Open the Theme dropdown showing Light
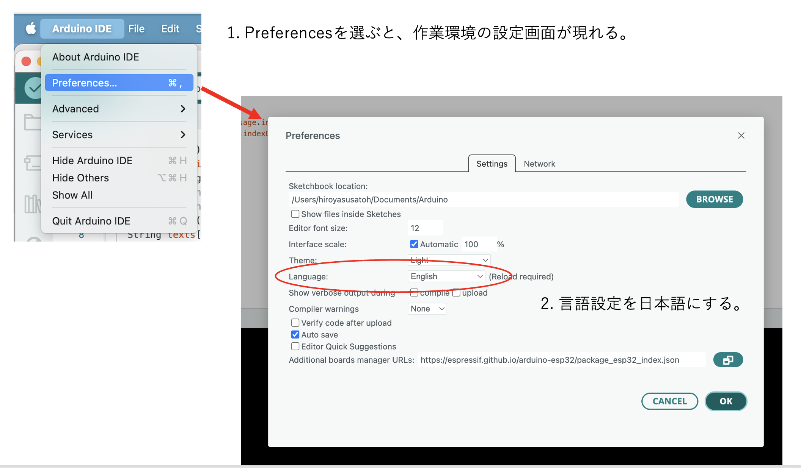Viewport: 801px width, 468px height. (x=449, y=260)
